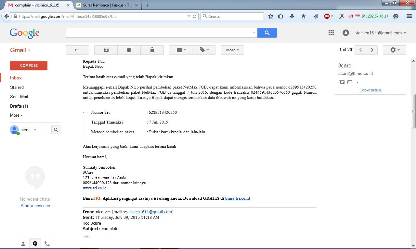
Task: Report spam using the exclamation icon
Action: click(129, 50)
